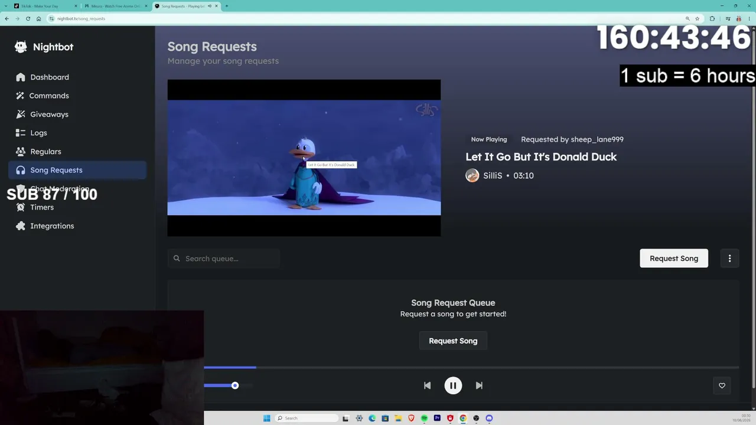Viewport: 756px width, 425px height.
Task: Click the Dashboard home icon
Action: point(21,77)
